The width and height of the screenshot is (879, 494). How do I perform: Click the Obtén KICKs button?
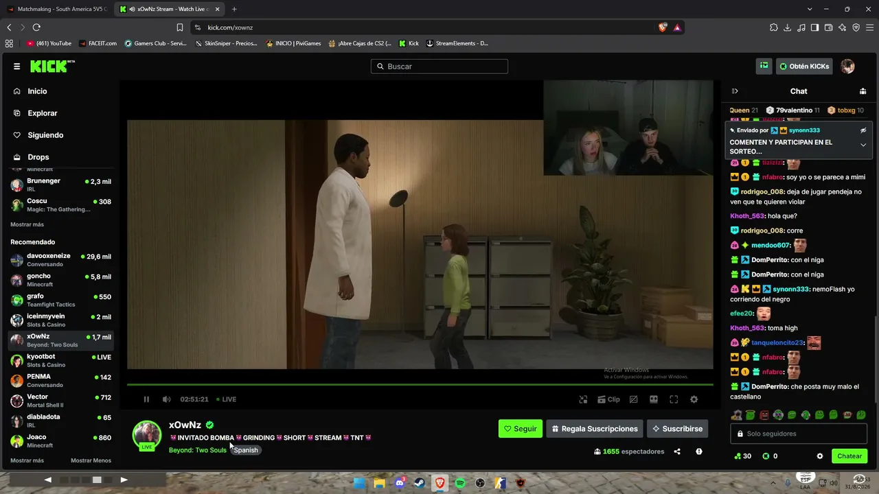click(804, 67)
